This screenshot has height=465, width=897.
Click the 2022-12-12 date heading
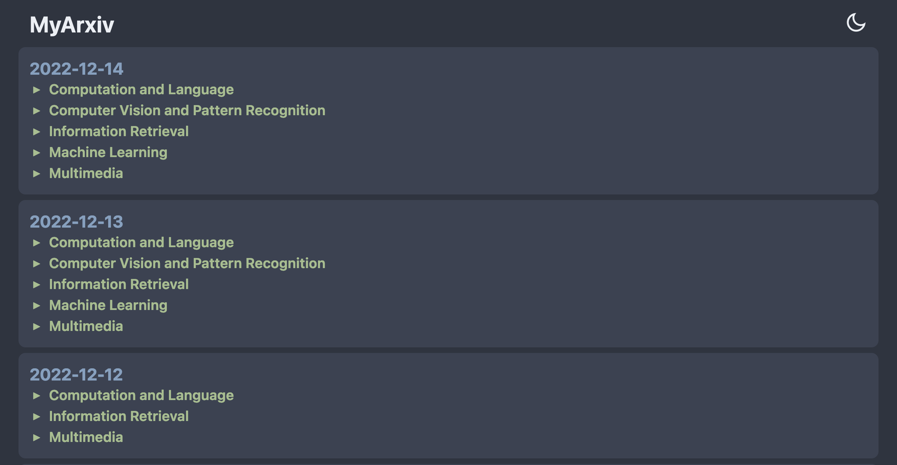pos(76,375)
